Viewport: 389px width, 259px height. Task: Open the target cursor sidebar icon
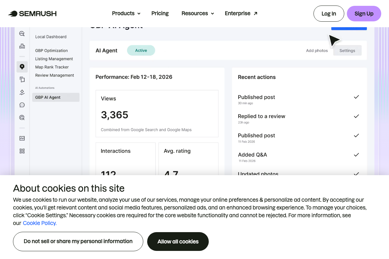tap(22, 118)
